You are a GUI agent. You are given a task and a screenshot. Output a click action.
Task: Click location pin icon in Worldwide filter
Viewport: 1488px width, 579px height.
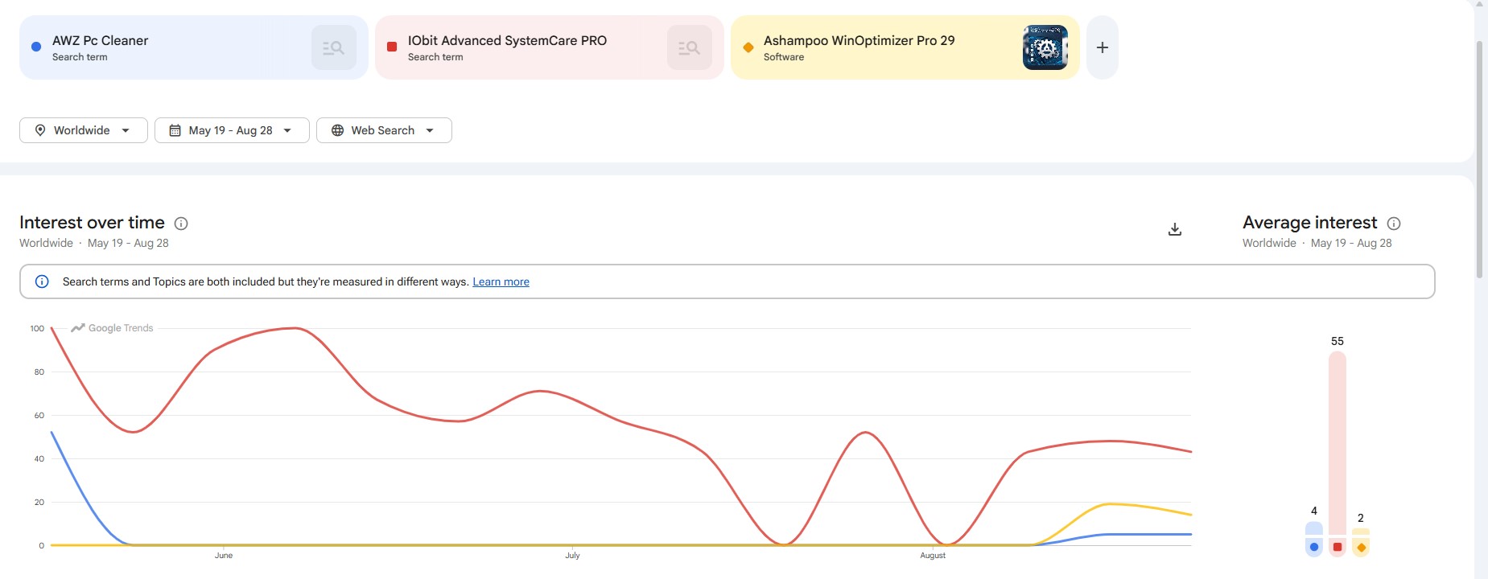click(x=40, y=130)
